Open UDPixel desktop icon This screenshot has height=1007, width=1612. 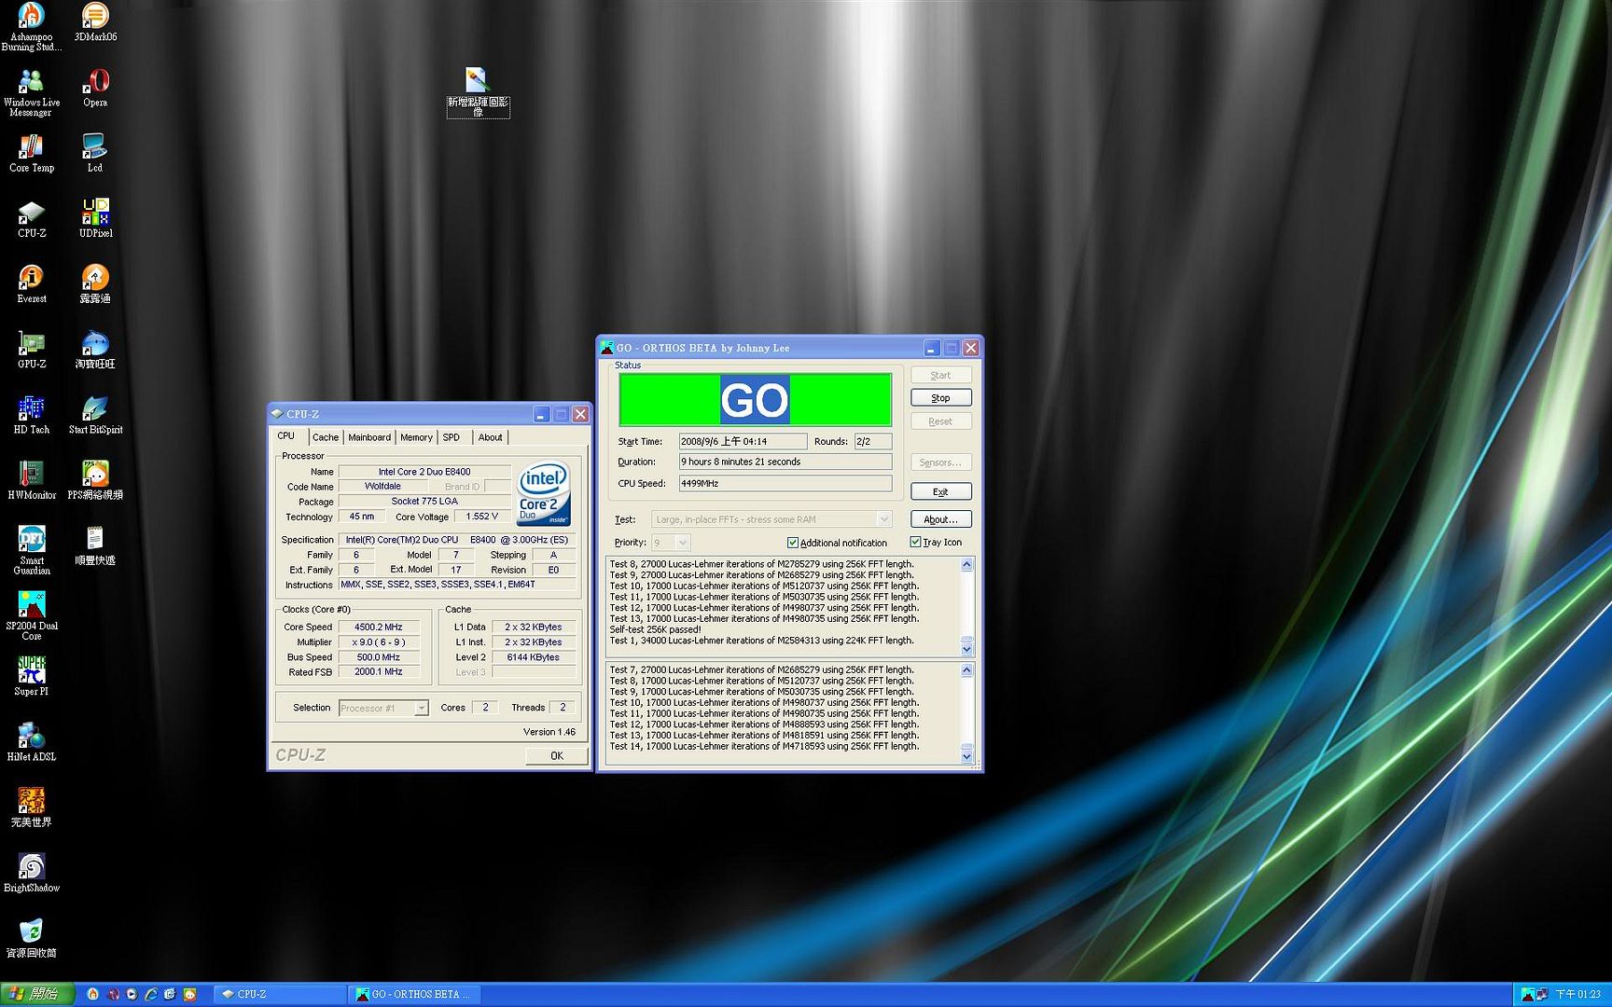95,218
